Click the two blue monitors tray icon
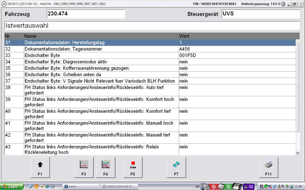This screenshot has height=190, width=305. coord(274,186)
